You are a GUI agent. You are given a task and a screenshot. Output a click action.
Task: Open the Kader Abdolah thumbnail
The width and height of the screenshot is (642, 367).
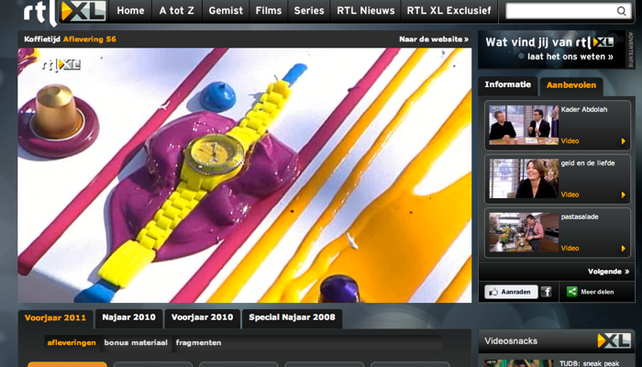[524, 125]
